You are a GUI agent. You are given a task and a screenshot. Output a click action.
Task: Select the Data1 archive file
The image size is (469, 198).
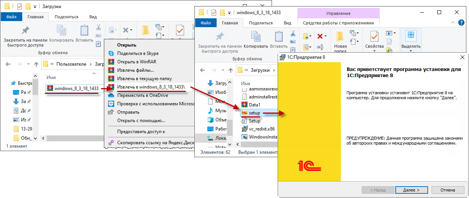pyautogui.click(x=251, y=105)
